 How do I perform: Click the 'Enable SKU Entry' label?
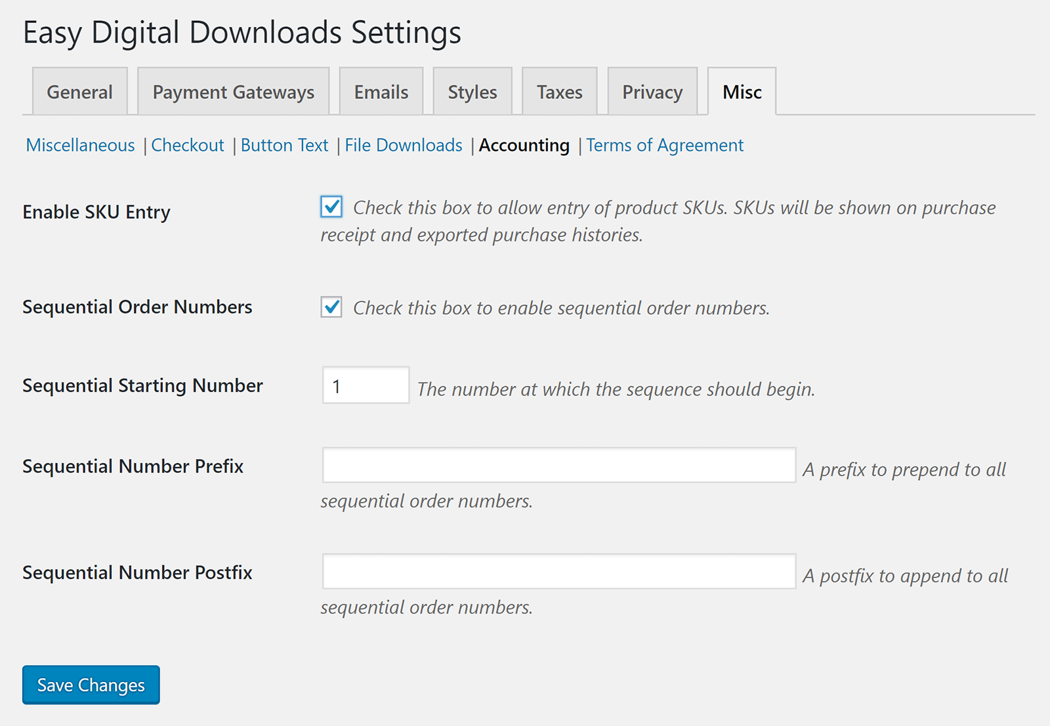[96, 212]
